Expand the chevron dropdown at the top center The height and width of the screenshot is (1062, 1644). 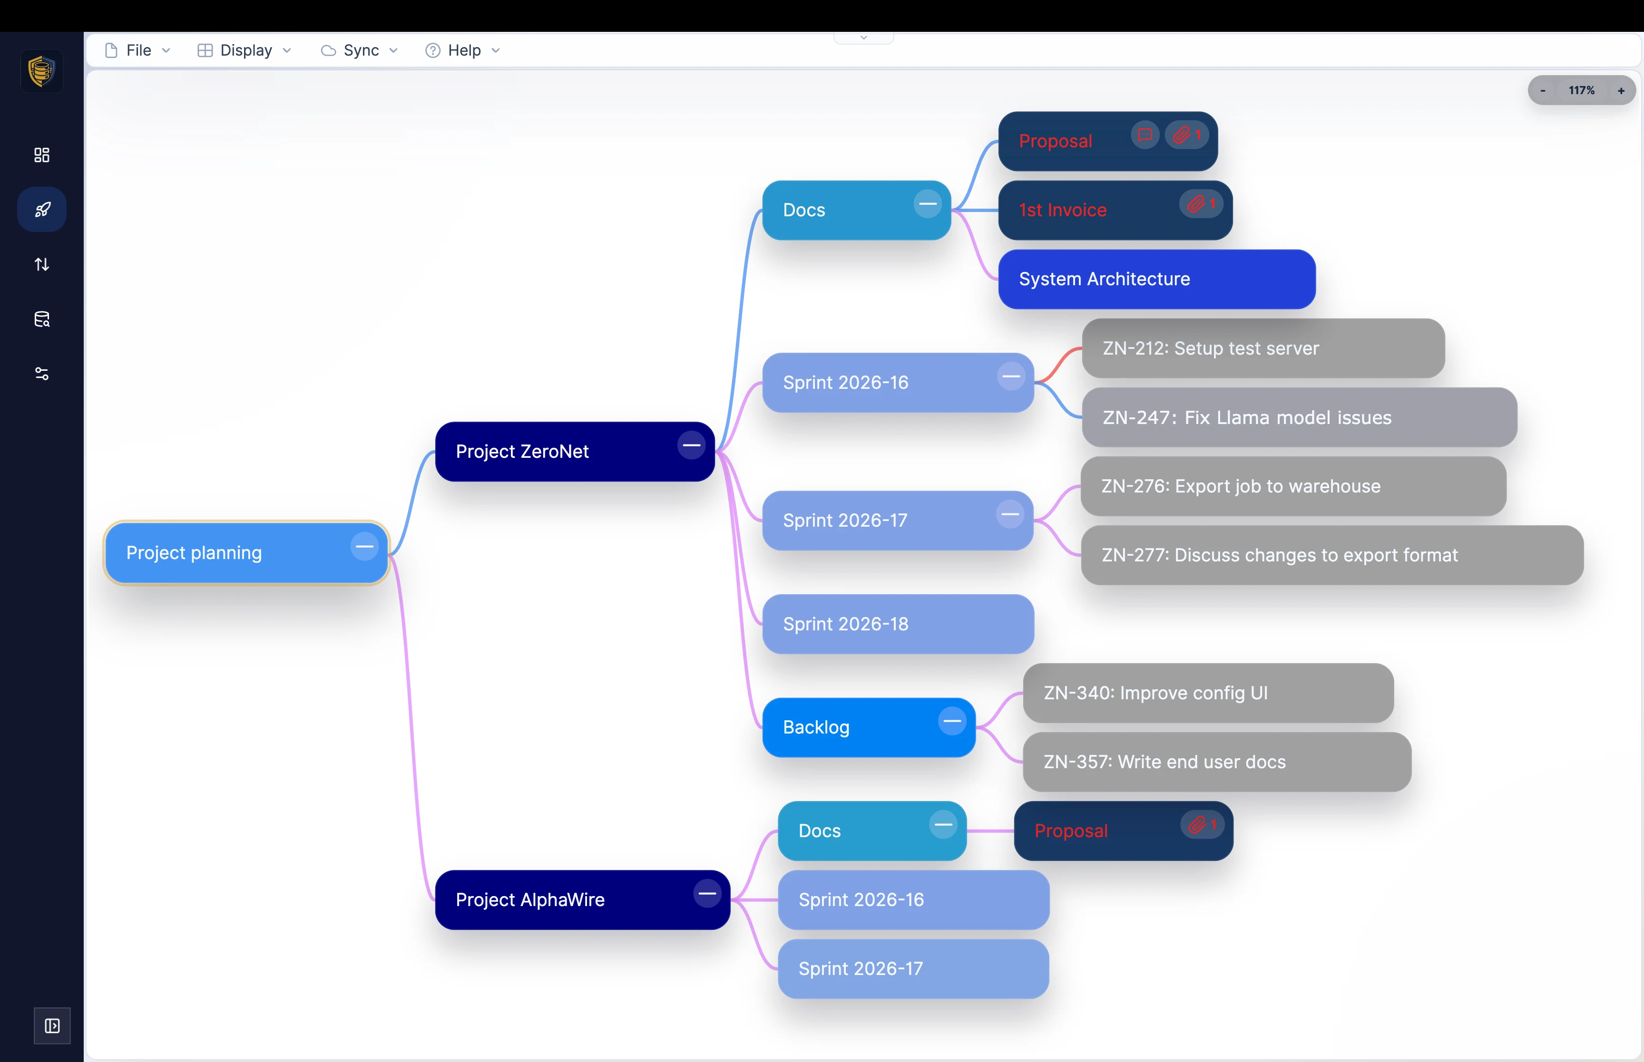tap(863, 37)
